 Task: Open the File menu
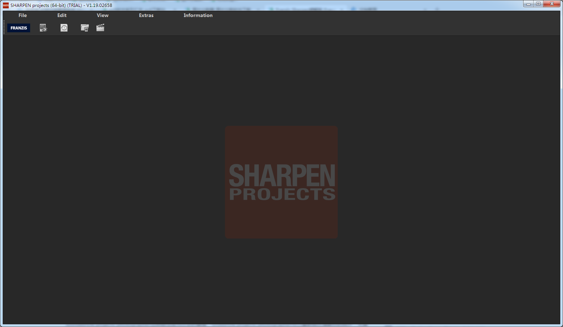click(22, 15)
